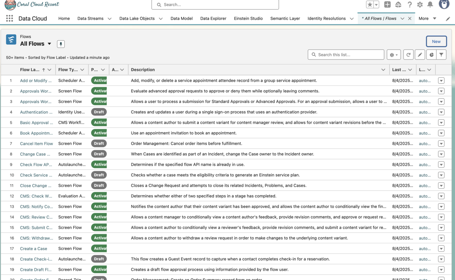This screenshot has width=455, height=280.
Task: Click the Evaluation flow type cell
Action: point(72,196)
